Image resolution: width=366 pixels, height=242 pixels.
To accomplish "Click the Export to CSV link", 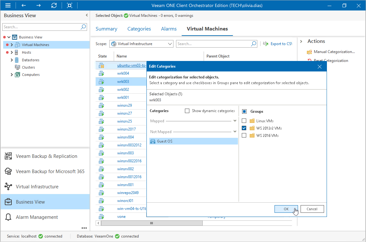I will (x=281, y=44).
